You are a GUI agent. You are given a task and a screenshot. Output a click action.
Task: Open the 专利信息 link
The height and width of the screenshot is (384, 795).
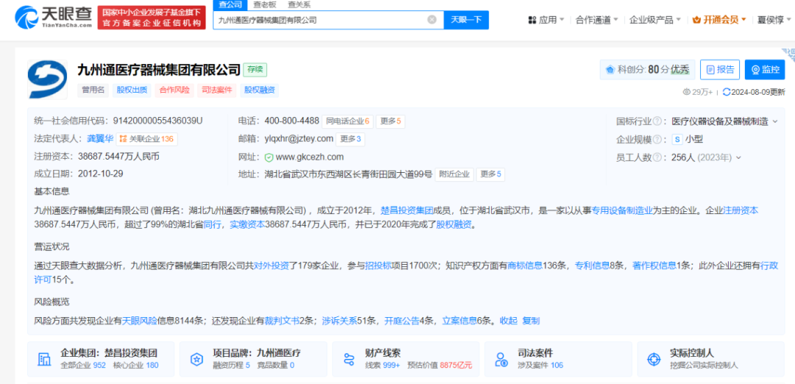(592, 266)
